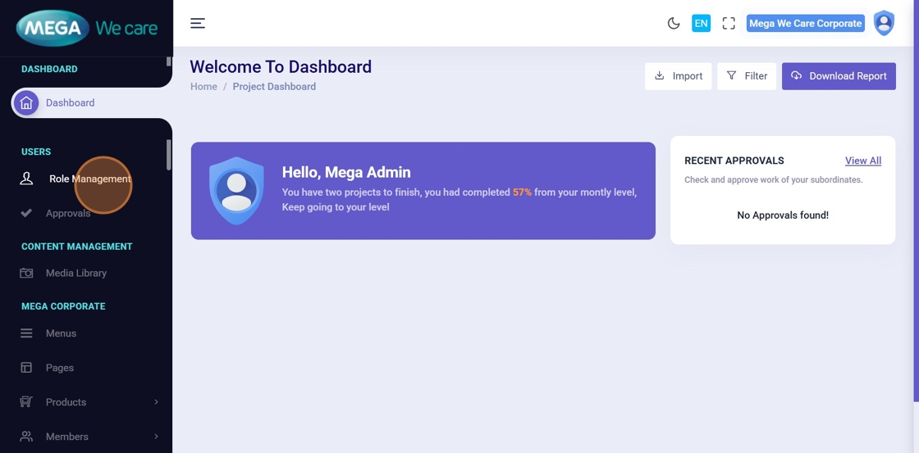919x453 pixels.
Task: Open the EN language selector
Action: pos(701,23)
